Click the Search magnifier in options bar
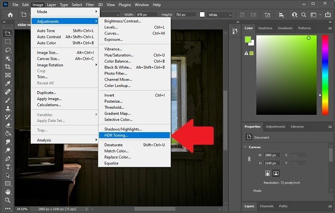335x213 pixels. tap(304, 15)
